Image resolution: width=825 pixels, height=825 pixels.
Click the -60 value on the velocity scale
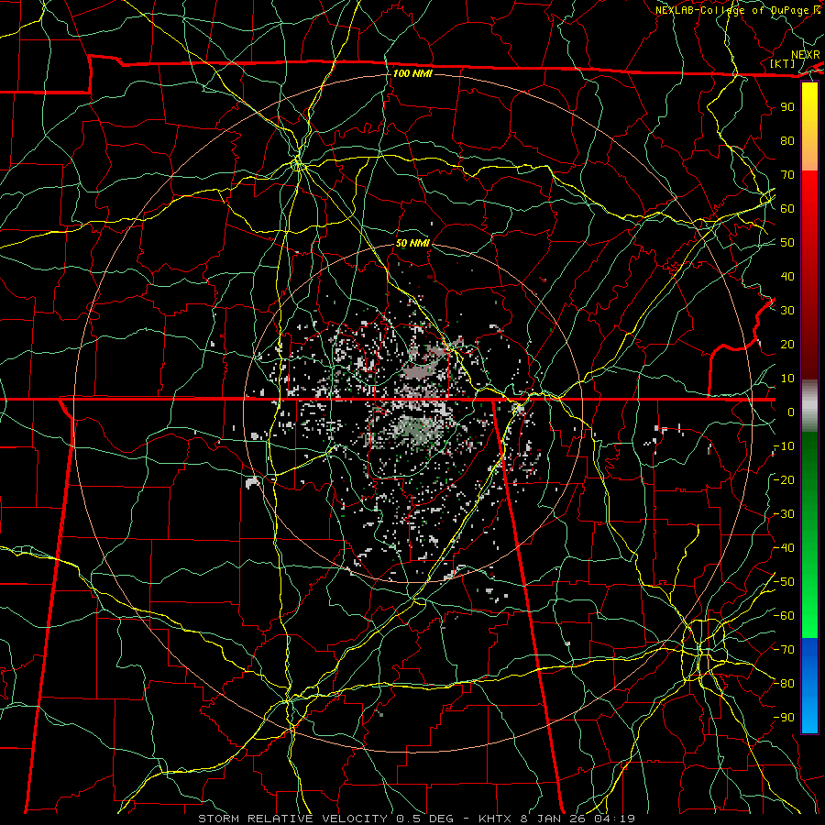(784, 616)
